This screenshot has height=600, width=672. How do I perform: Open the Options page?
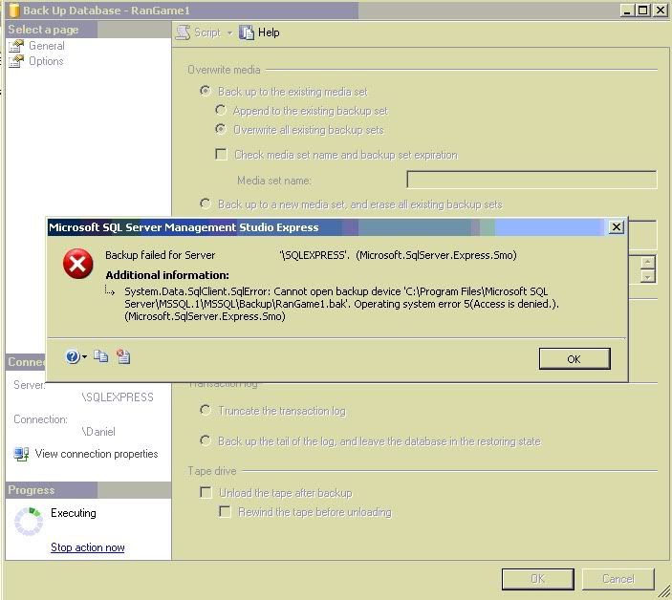point(46,61)
